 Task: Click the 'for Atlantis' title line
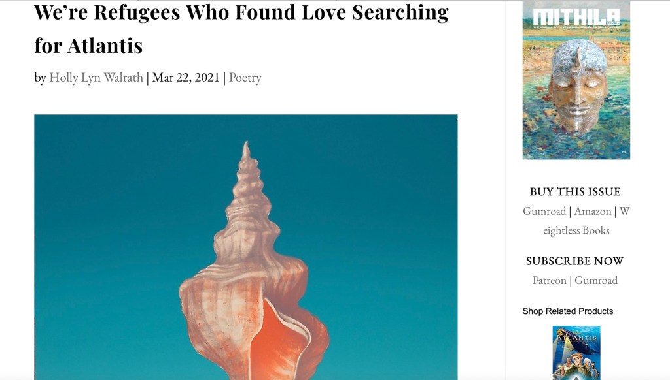88,46
